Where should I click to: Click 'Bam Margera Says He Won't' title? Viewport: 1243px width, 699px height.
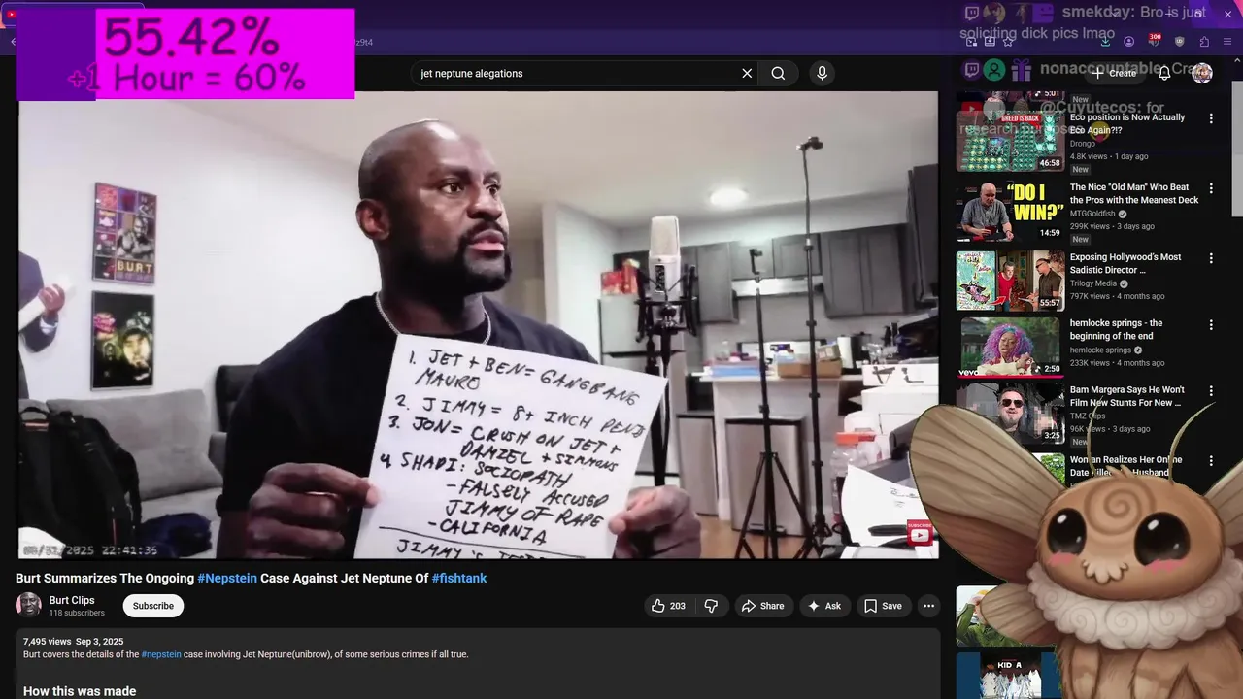(x=1127, y=396)
